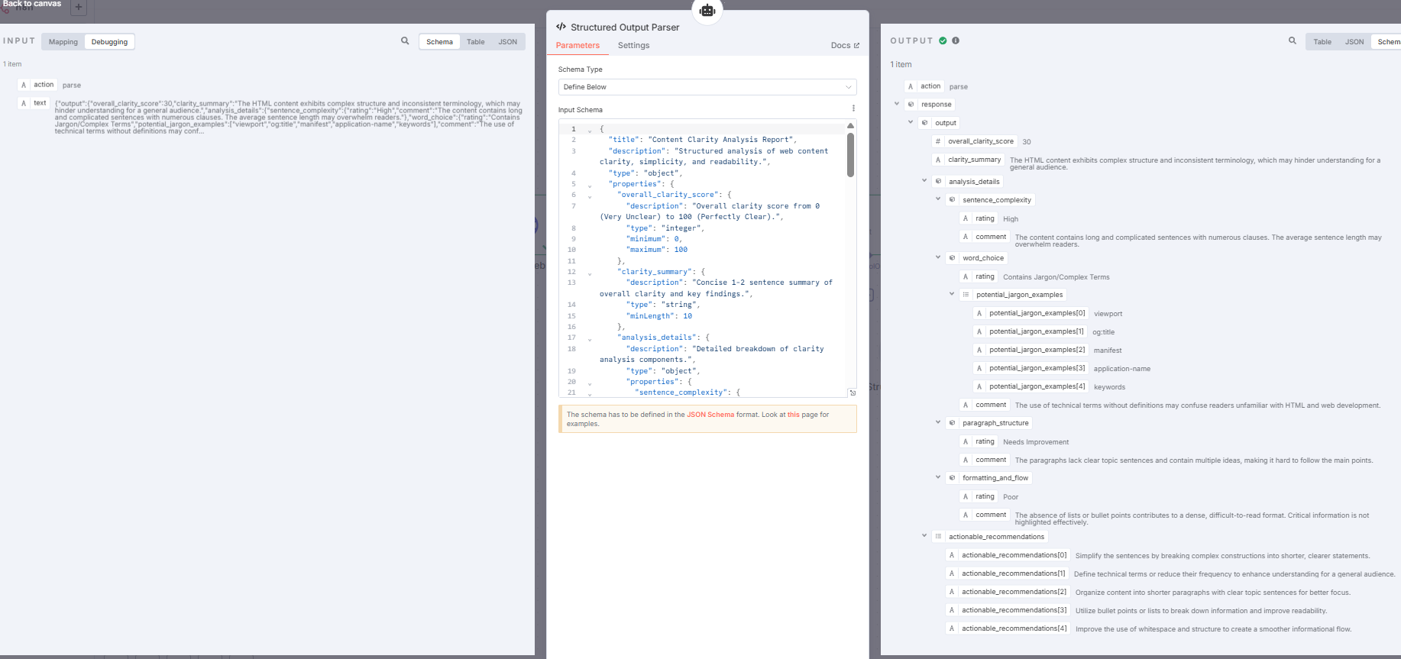Click the expand editor icon at schema corner

[853, 392]
